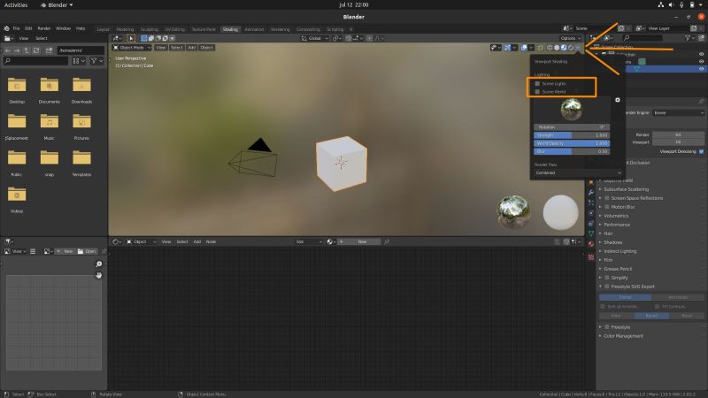Image resolution: width=708 pixels, height=398 pixels.
Task: Expand Subsurface Scattering panel
Action: tap(627, 189)
